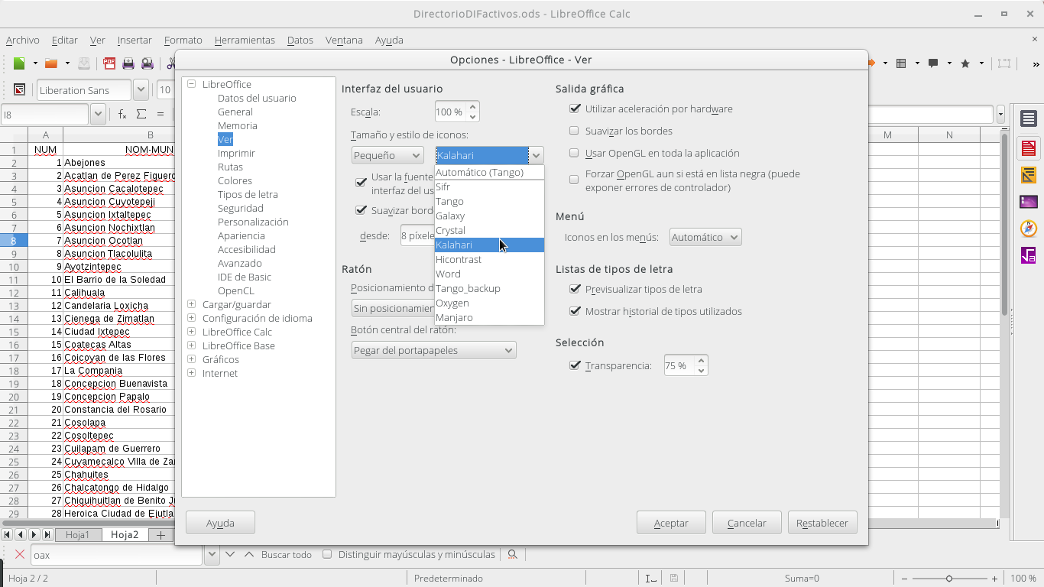Screen dimensions: 1044x587
Task: Click Buscar todo in the find toolbar
Action: (x=287, y=555)
